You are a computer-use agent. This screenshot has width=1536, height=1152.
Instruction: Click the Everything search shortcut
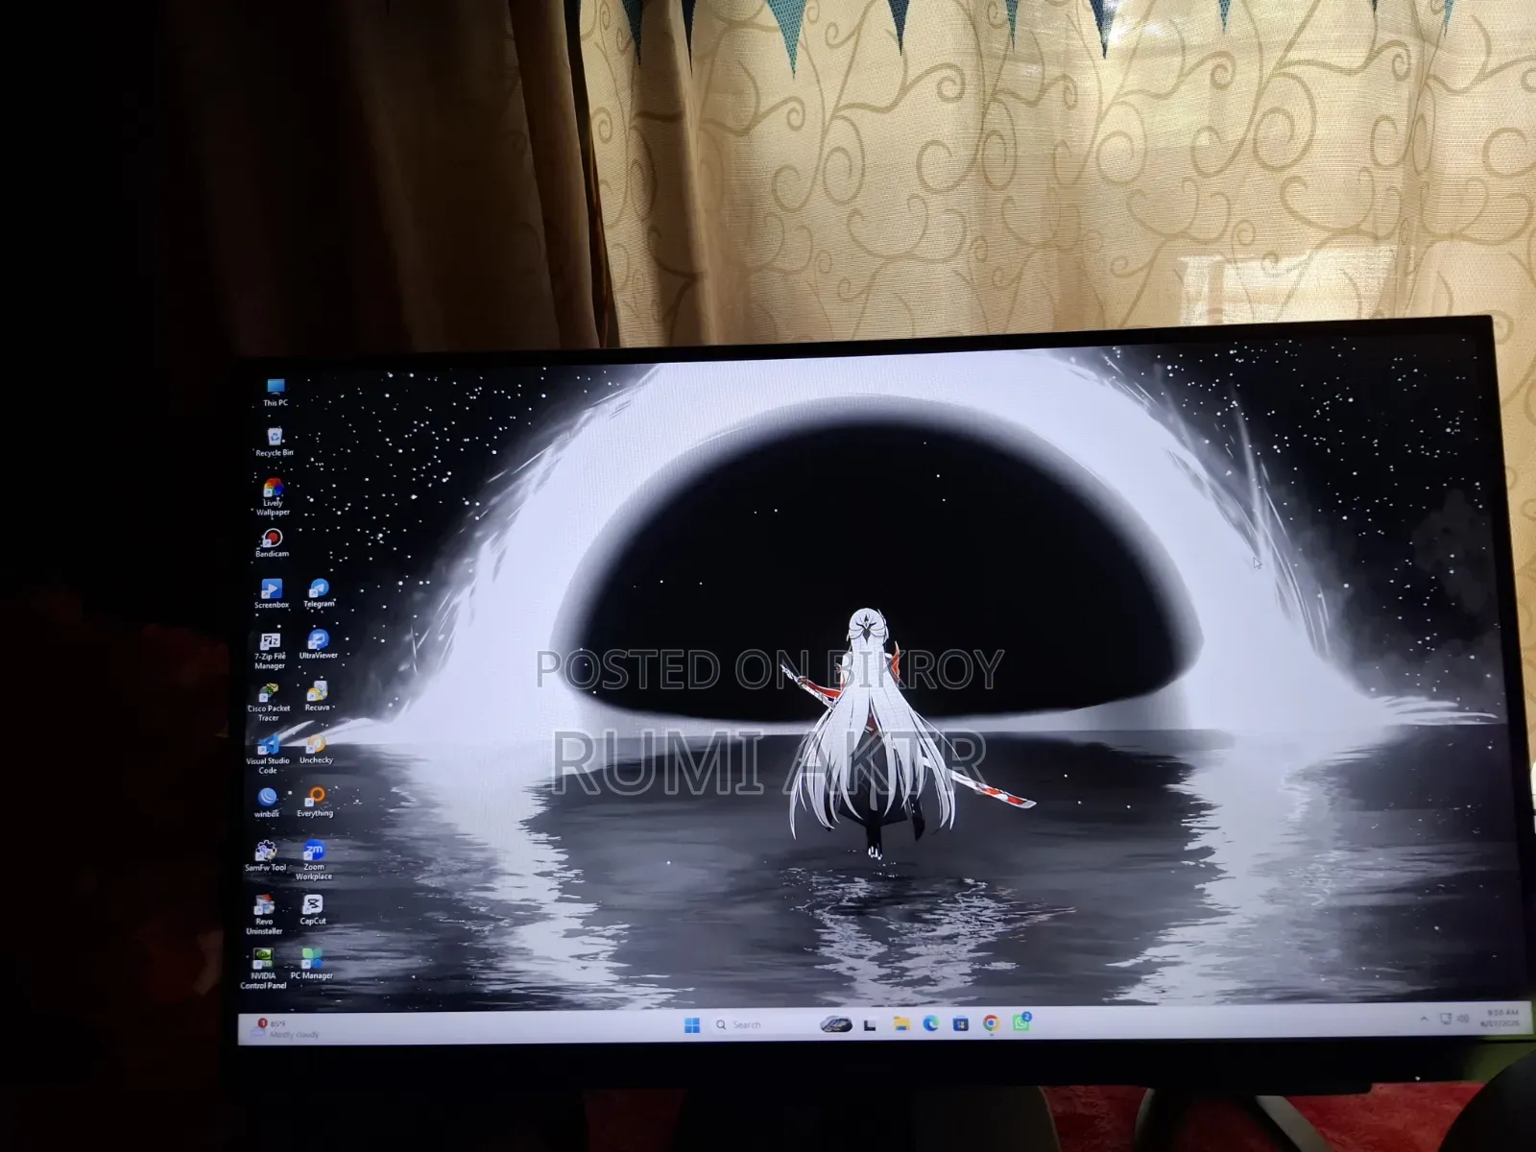[315, 802]
